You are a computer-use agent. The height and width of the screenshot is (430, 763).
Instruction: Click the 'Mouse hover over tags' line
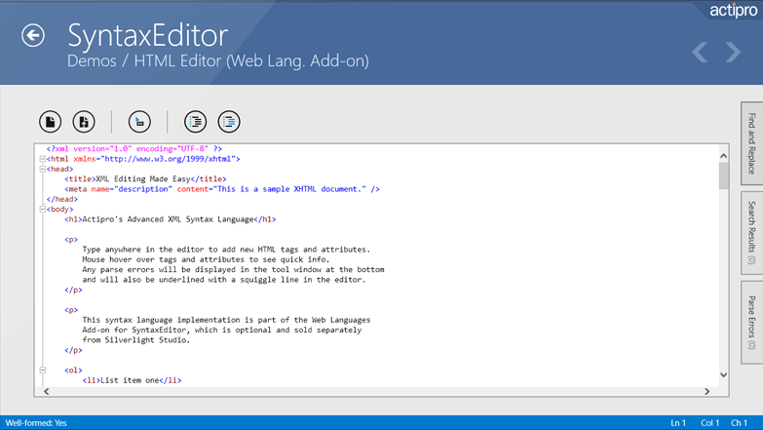click(x=206, y=259)
